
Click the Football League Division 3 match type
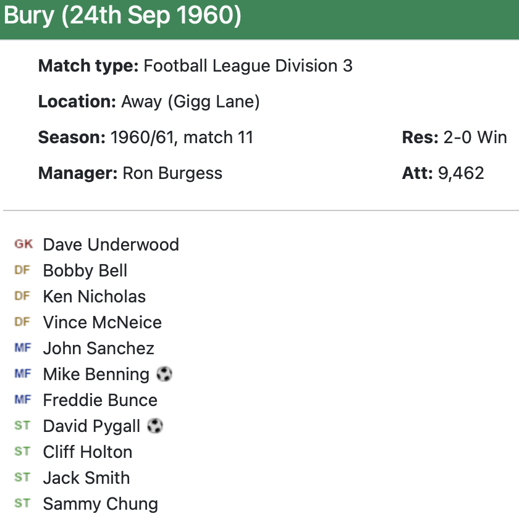[x=248, y=66]
